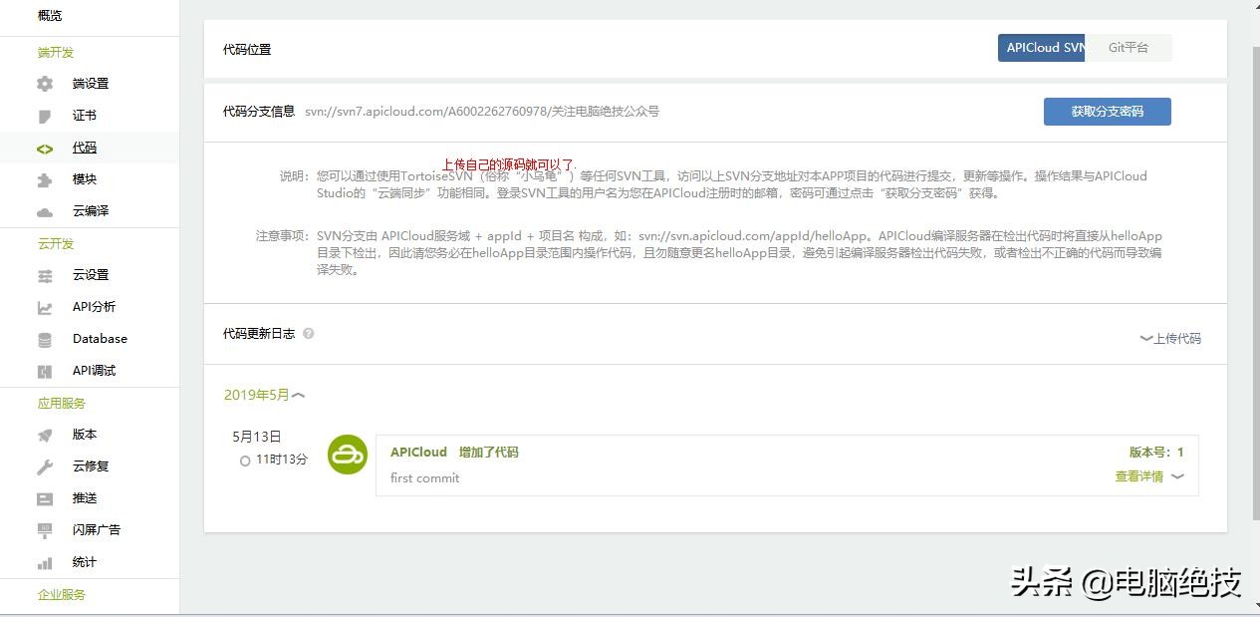The height and width of the screenshot is (617, 1260).
Task: Click the 获取分支密码 button
Action: [x=1108, y=112]
